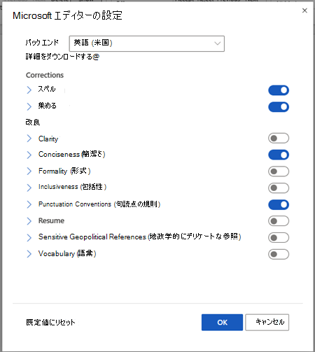
Task: Expand Sensitive Geopolitical References chevron
Action: [29, 237]
